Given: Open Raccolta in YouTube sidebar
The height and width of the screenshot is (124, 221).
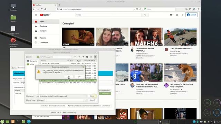Looking at the screenshot, I should tap(46, 38).
